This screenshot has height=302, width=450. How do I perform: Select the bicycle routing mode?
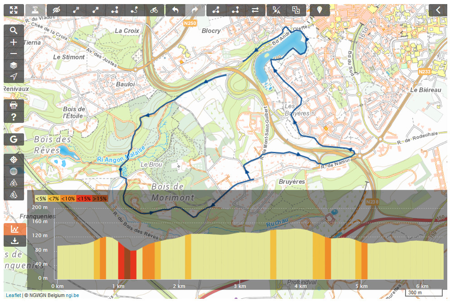[154, 10]
